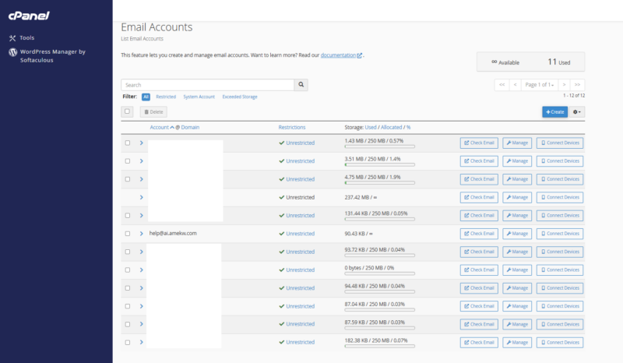
Task: Open the documentation link
Action: (x=339, y=55)
